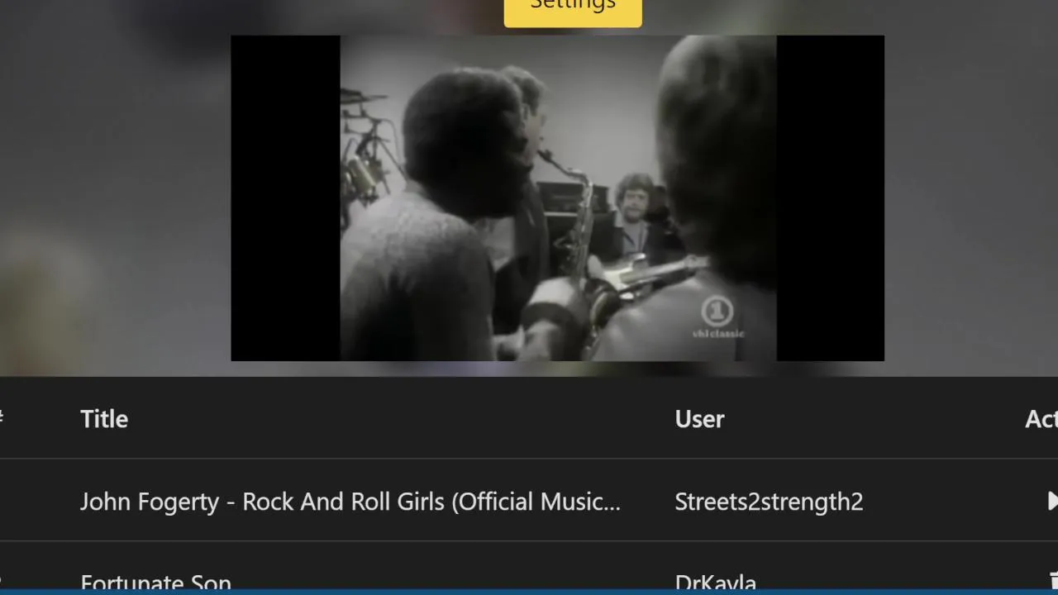Click the Fortunate Son title row
Viewport: 1058px width, 595px height.
point(155,582)
